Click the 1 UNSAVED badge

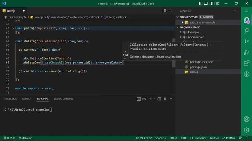[x=206, y=17]
